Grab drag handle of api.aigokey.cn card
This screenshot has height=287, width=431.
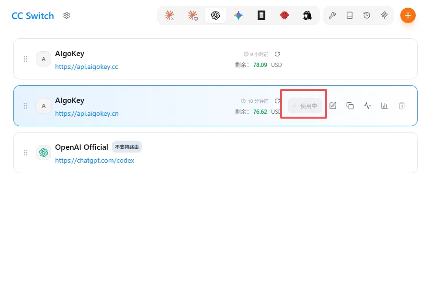pyautogui.click(x=25, y=106)
